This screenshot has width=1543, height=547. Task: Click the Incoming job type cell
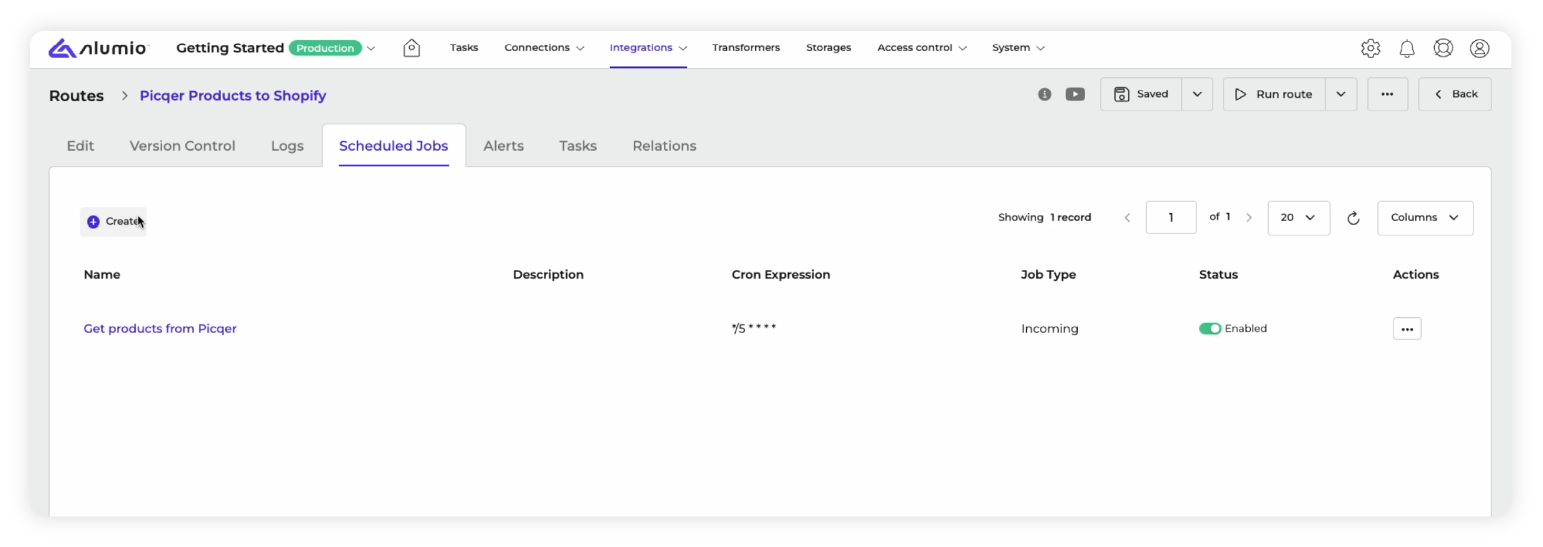click(x=1049, y=329)
